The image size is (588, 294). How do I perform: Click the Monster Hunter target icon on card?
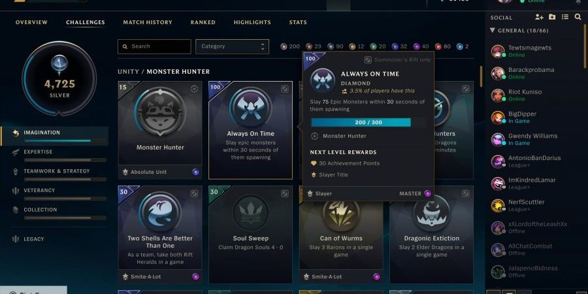coord(194,89)
